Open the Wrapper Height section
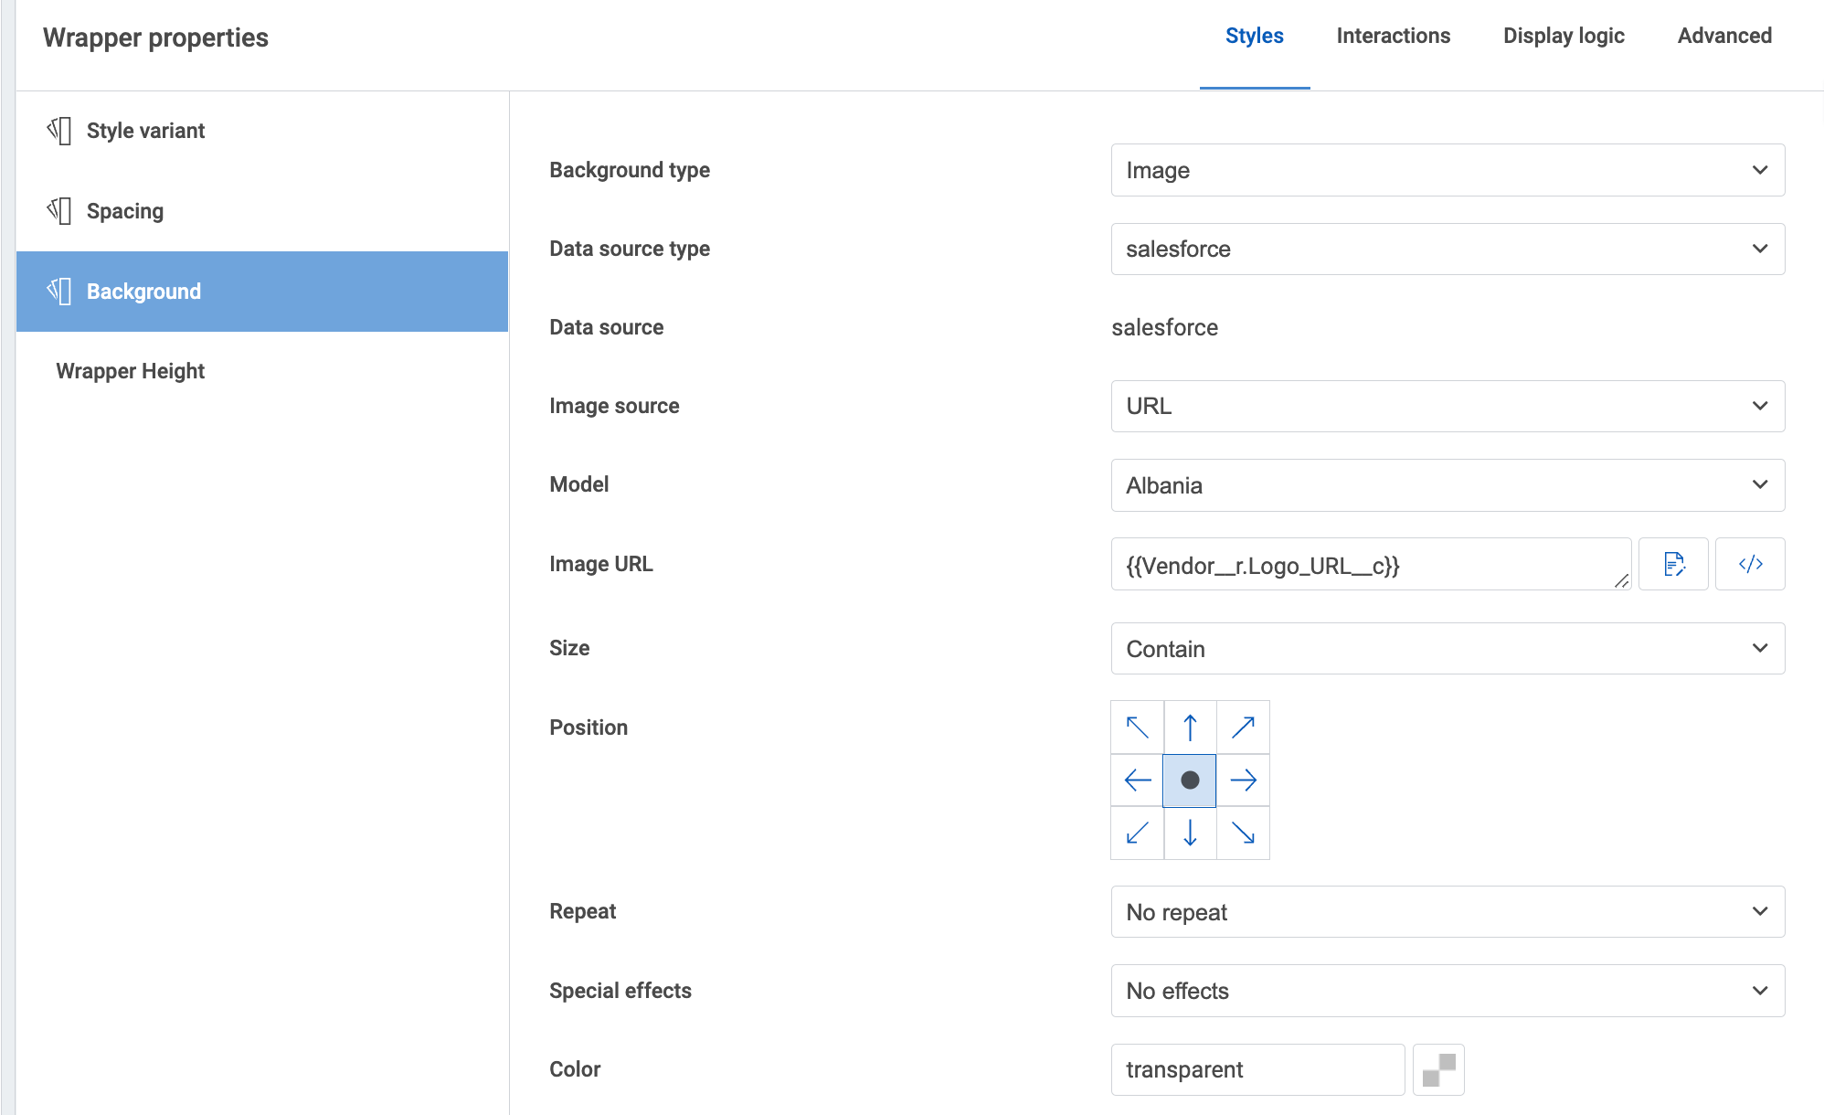Screen dimensions: 1824x1115 (262, 371)
